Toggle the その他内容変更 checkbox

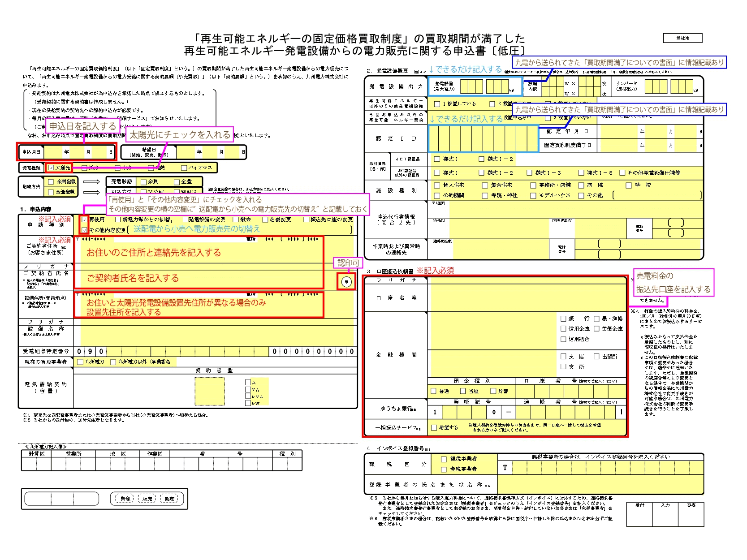point(84,230)
